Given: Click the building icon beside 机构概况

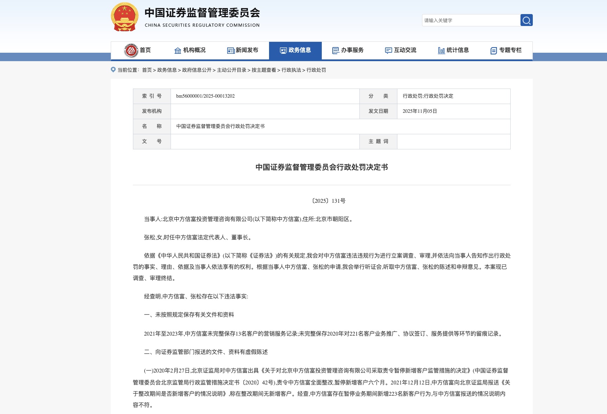Looking at the screenshot, I should pyautogui.click(x=178, y=51).
